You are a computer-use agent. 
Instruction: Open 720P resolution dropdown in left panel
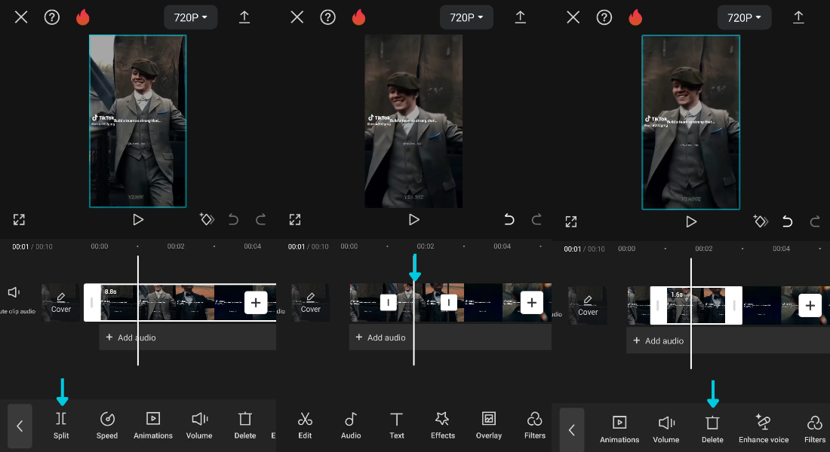pyautogui.click(x=191, y=17)
